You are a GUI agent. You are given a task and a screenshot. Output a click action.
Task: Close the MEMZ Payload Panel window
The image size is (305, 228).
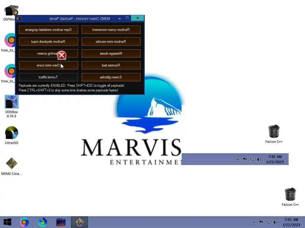138,18
